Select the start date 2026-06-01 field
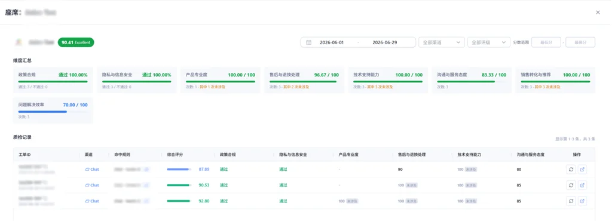Image resolution: width=612 pixels, height=221 pixels. click(332, 42)
